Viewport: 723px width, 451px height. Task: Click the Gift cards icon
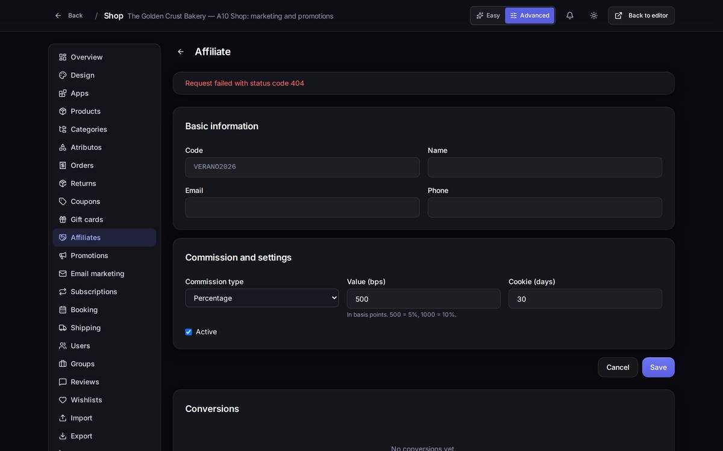pyautogui.click(x=63, y=219)
